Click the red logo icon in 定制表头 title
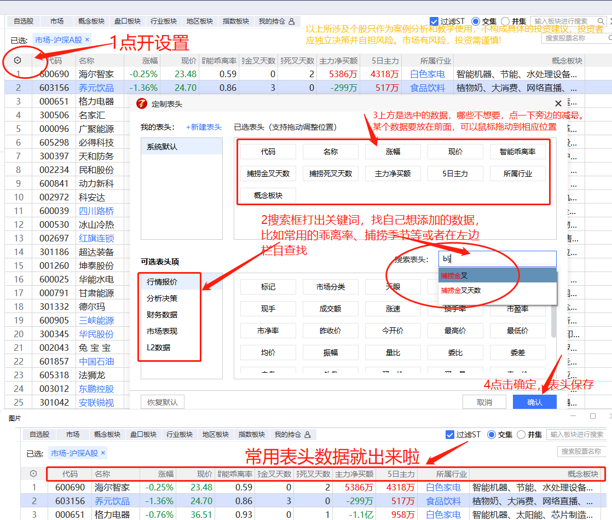612x520 pixels. pos(141,103)
